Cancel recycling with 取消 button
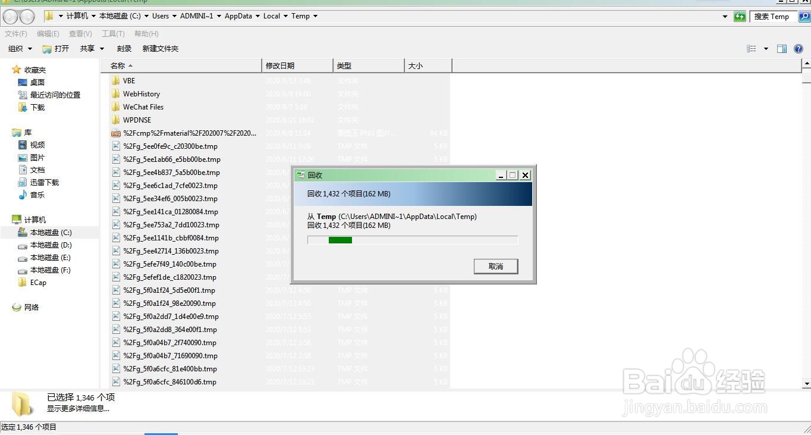Screen dimensions: 811x435 (x=496, y=266)
